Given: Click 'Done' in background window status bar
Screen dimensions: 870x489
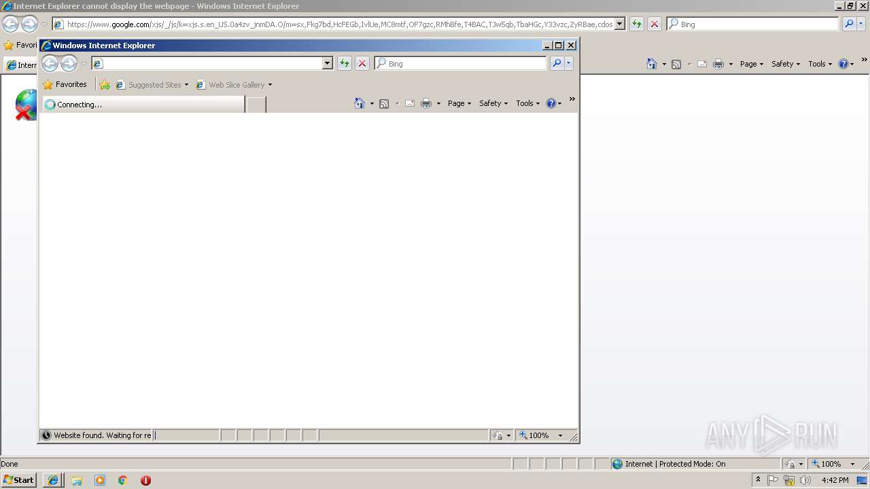Looking at the screenshot, I should (x=9, y=464).
